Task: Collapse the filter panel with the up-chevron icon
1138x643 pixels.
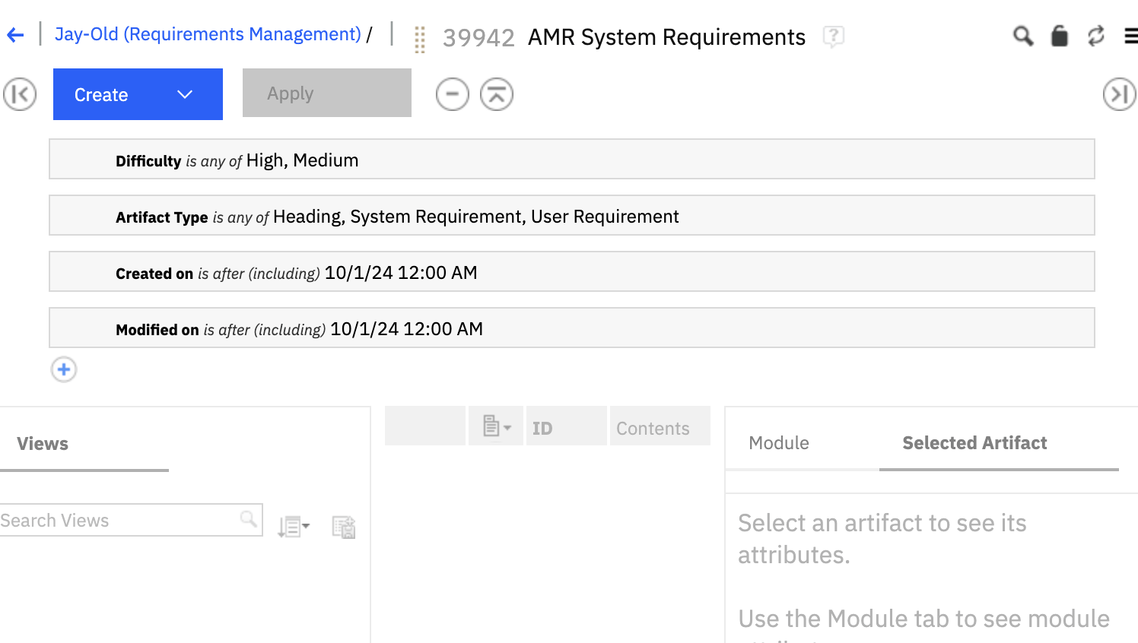Action: click(497, 94)
